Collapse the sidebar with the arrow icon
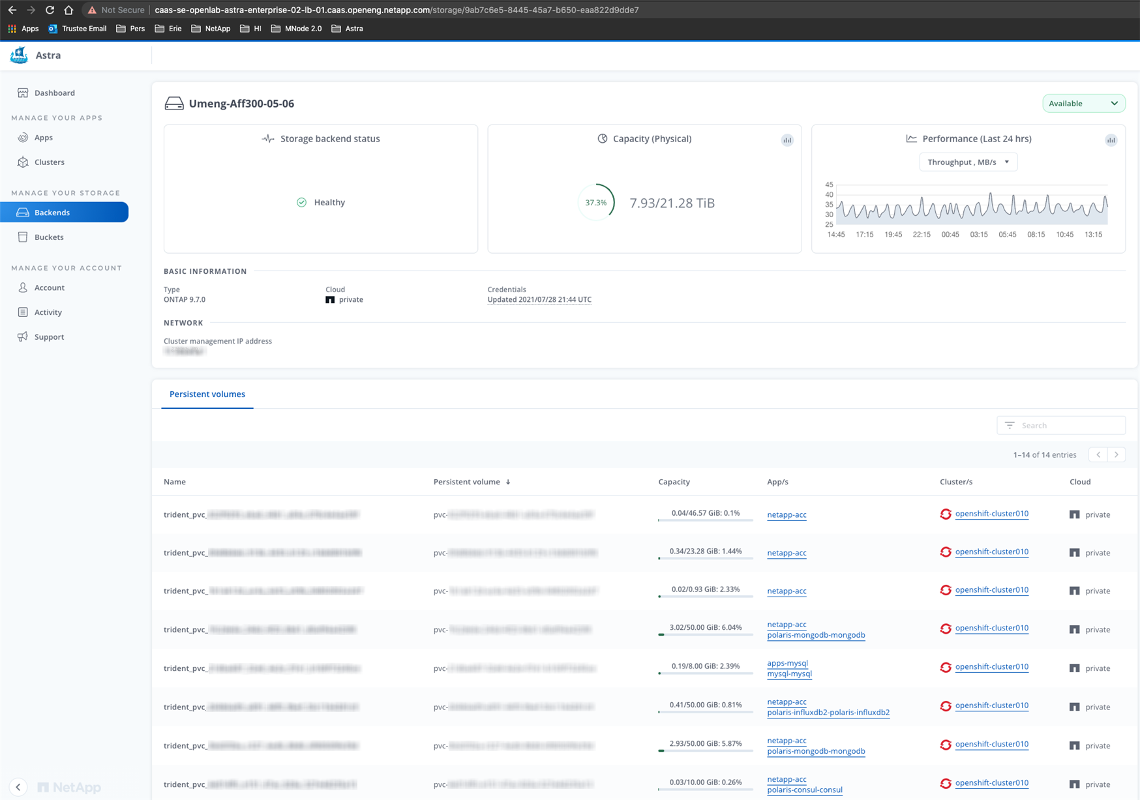The image size is (1140, 800). click(18, 787)
